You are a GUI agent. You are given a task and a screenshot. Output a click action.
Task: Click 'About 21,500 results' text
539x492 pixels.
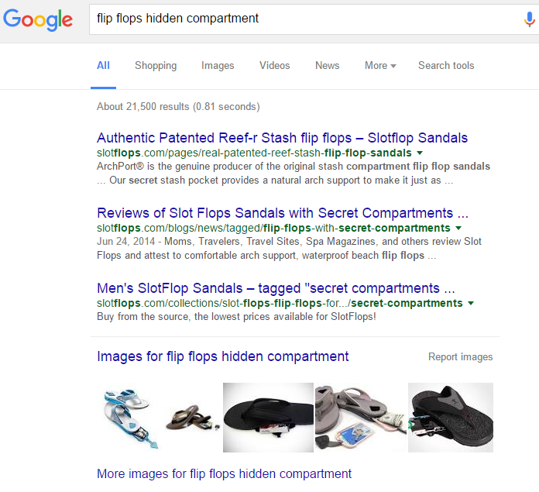(178, 107)
